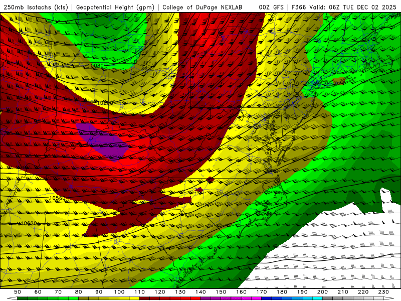
Task: Select the 10560 height contour label
Action: (x=58, y=198)
